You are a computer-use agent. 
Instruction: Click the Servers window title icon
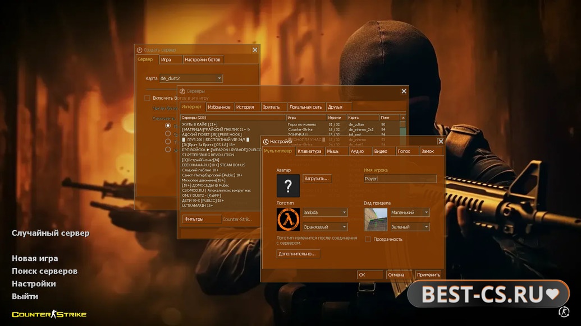(x=182, y=91)
